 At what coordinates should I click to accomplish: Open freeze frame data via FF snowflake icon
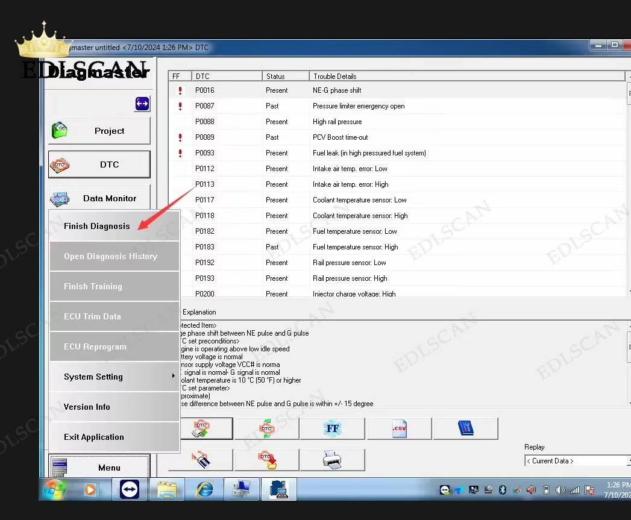coord(333,428)
